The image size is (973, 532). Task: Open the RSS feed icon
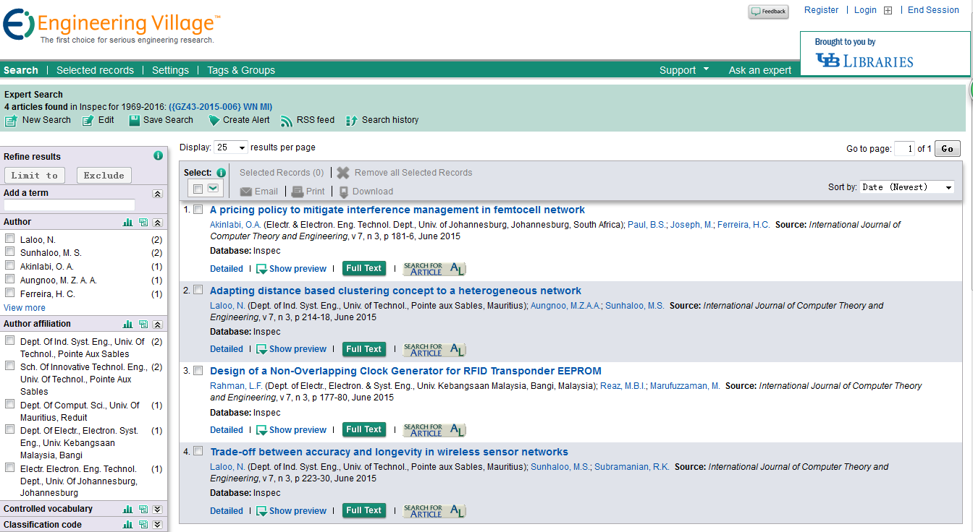click(287, 121)
